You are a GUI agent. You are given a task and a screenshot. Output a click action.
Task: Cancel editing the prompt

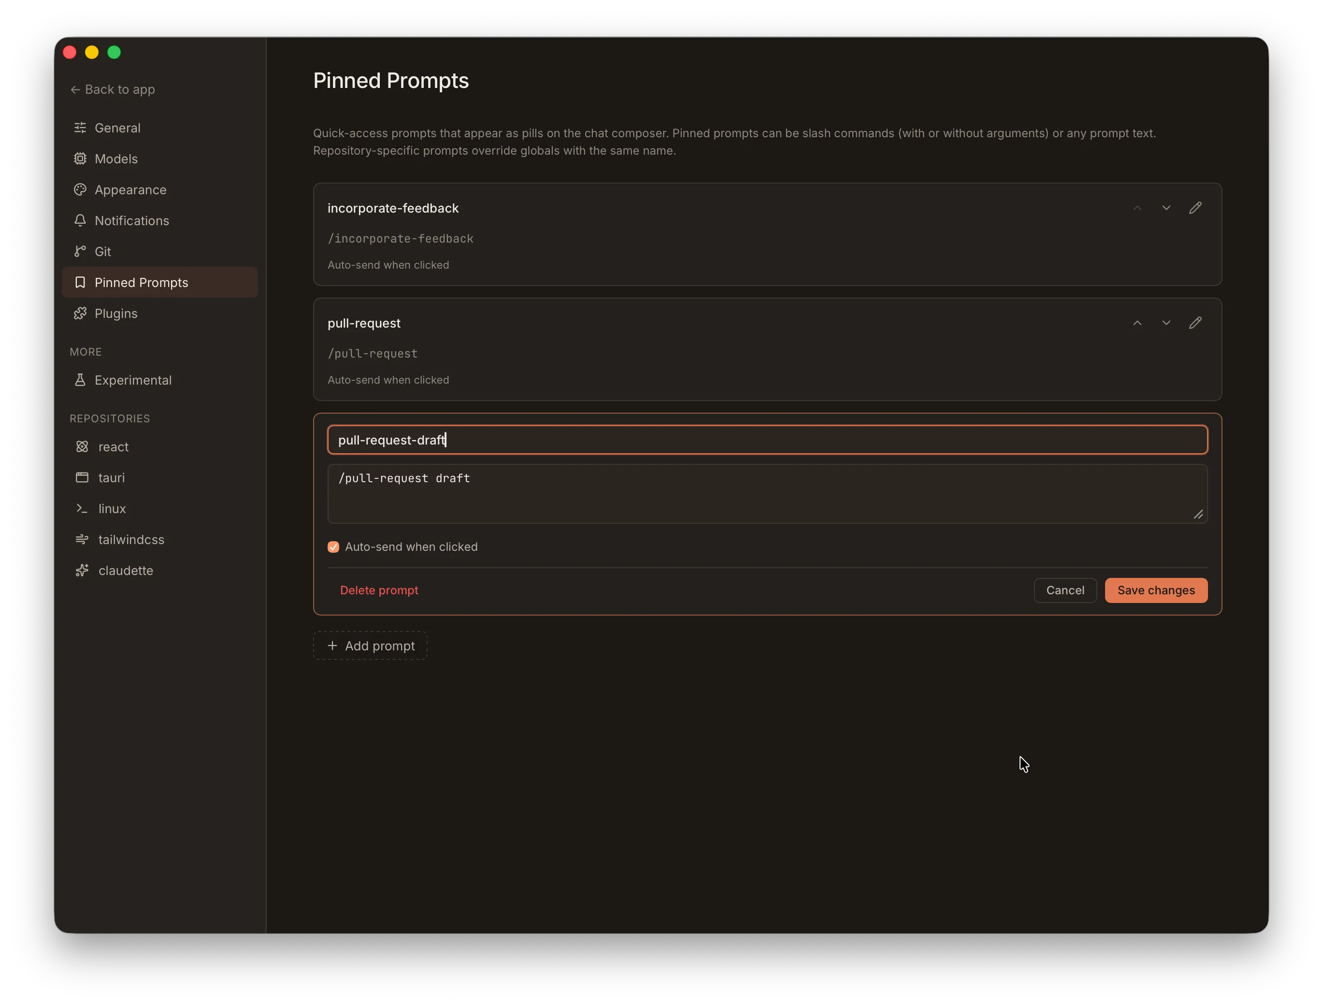[x=1064, y=590]
